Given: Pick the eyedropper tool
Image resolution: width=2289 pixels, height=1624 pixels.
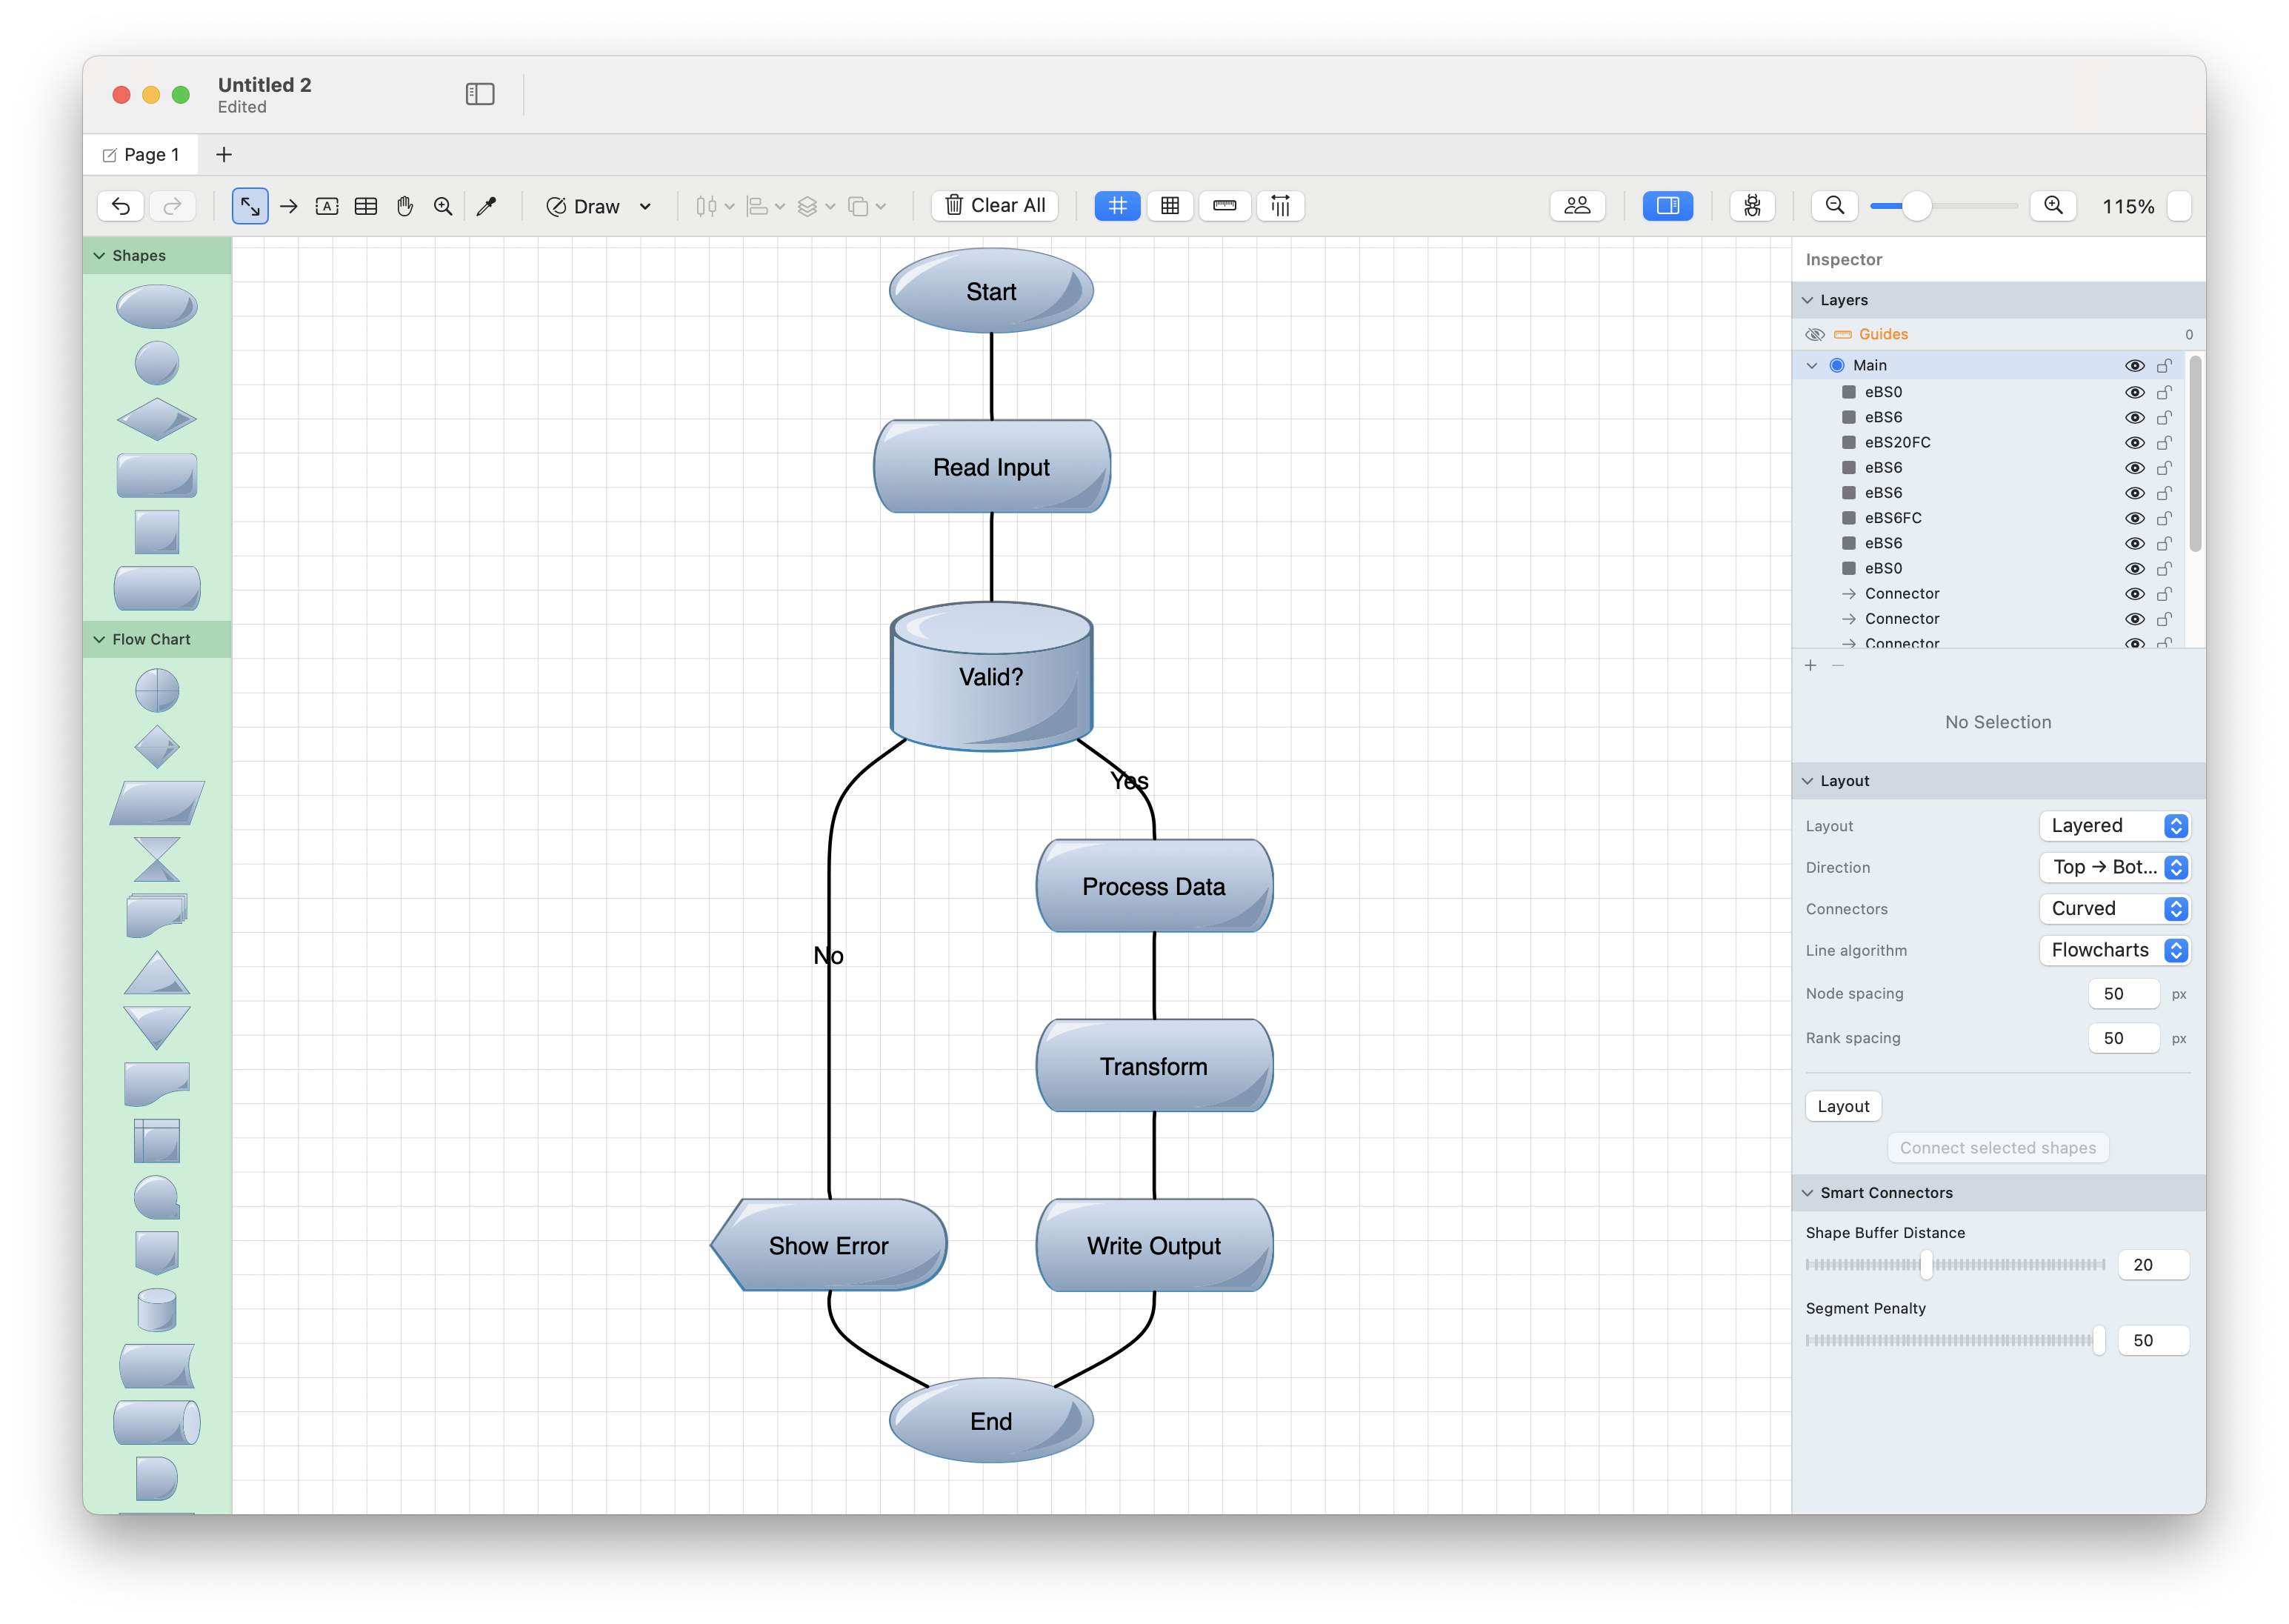Looking at the screenshot, I should [x=487, y=206].
